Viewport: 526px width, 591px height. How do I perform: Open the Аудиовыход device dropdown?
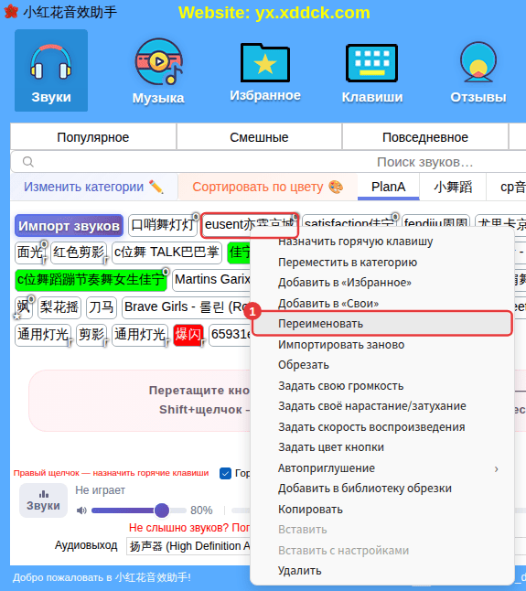point(188,546)
